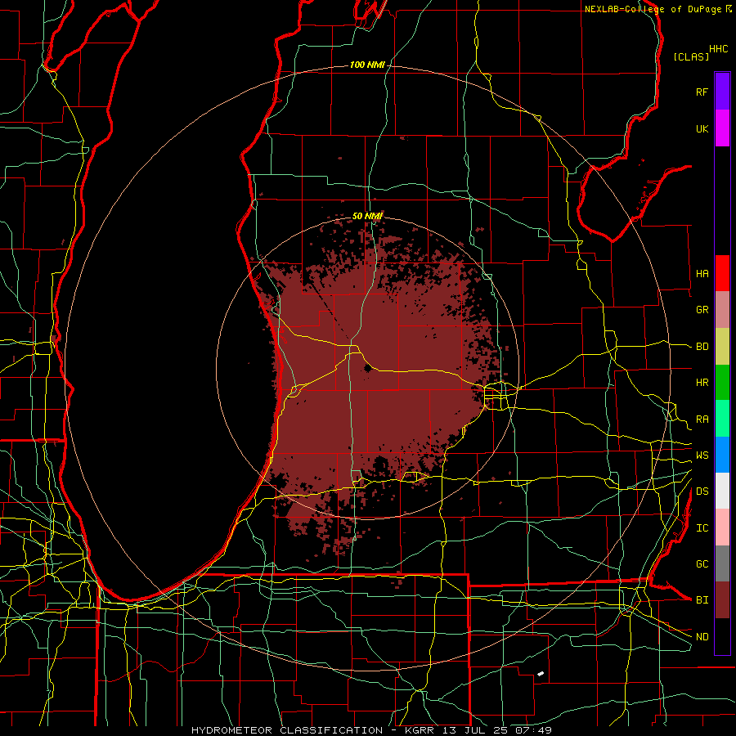
Task: Click the HA legend label
Action: click(702, 274)
